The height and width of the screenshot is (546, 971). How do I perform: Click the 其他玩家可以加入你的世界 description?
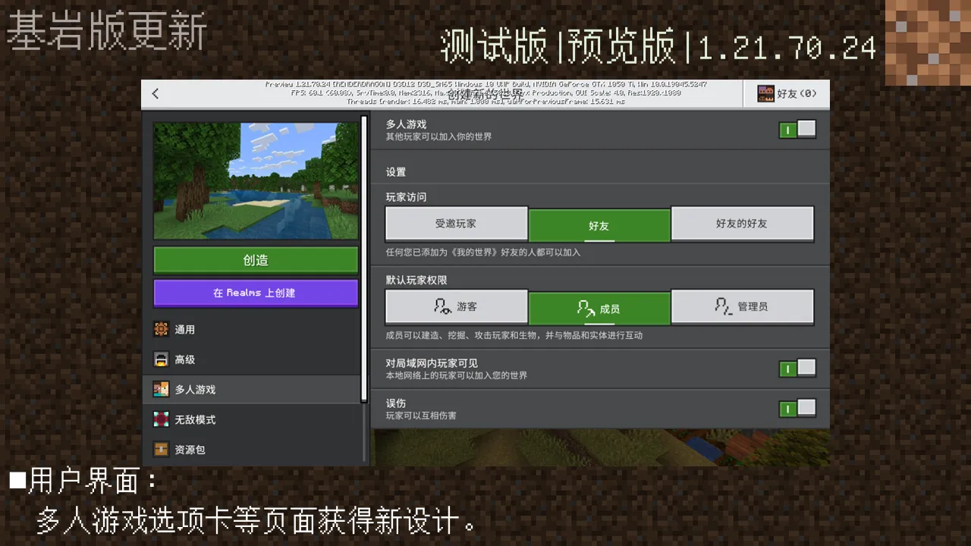click(x=438, y=137)
